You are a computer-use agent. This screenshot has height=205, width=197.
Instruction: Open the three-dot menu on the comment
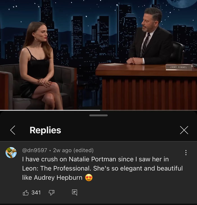pyautogui.click(x=186, y=153)
